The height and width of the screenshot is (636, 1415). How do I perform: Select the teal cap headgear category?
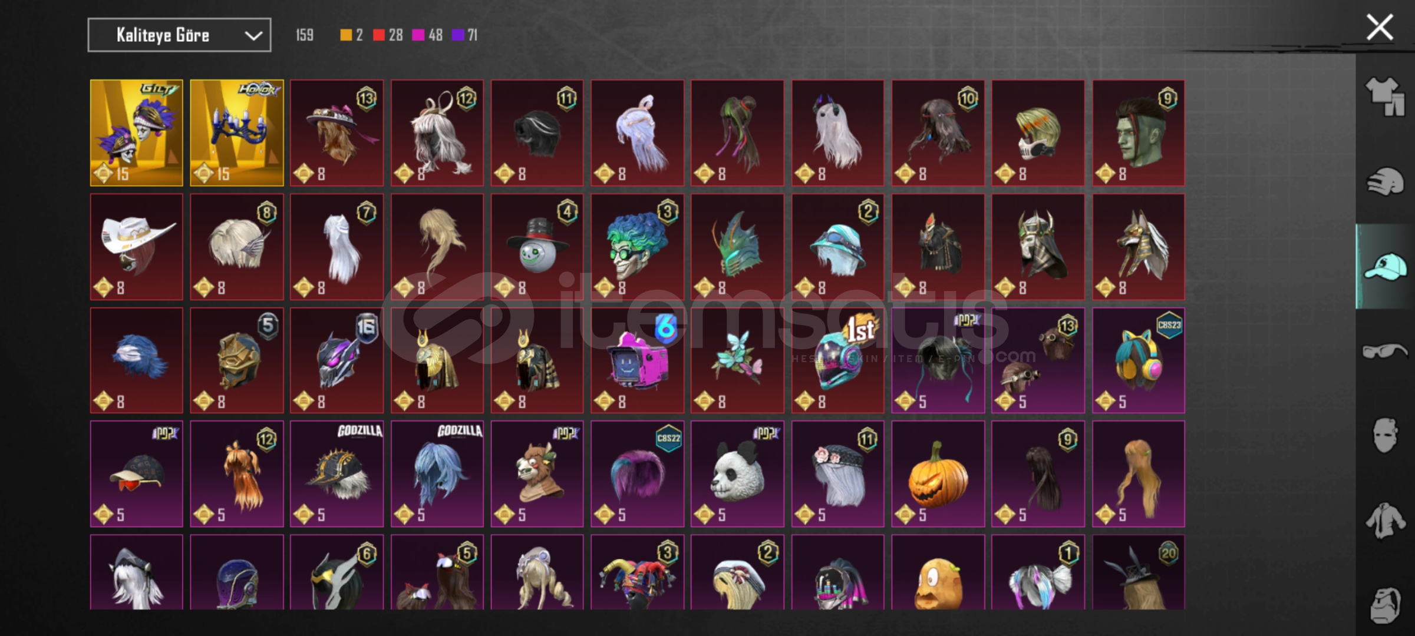coord(1384,267)
